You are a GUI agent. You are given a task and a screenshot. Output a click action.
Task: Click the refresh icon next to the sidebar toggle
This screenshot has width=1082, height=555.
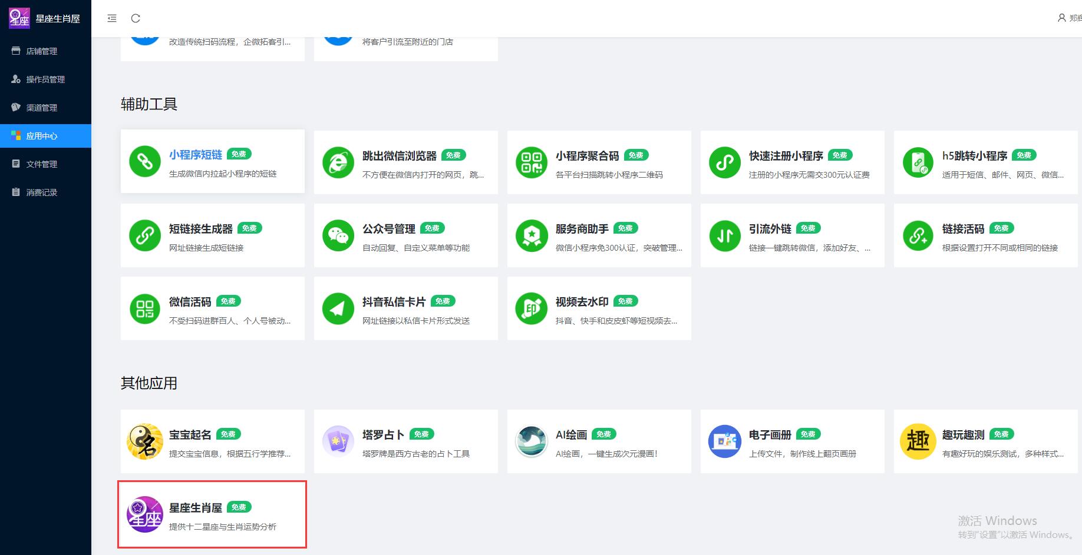[x=136, y=18]
